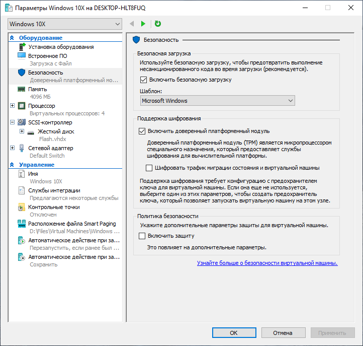Expand the Процессор tree node
The image size is (363, 346).
pyautogui.click(x=13, y=106)
